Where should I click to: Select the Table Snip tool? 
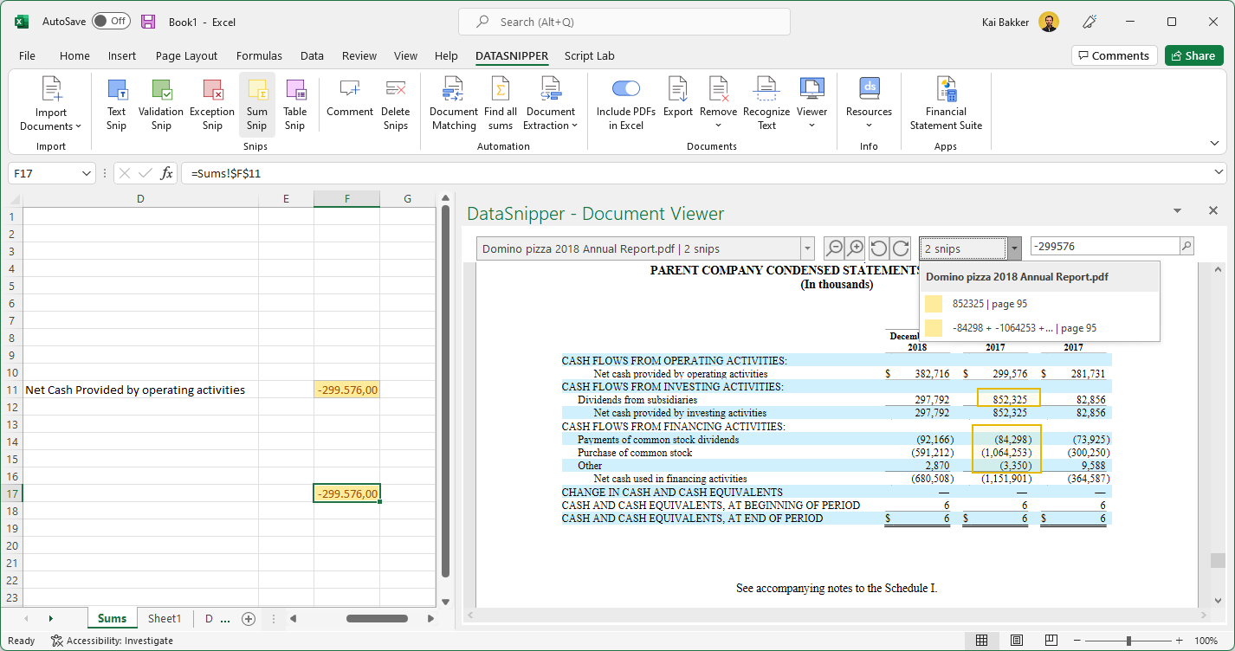point(295,104)
